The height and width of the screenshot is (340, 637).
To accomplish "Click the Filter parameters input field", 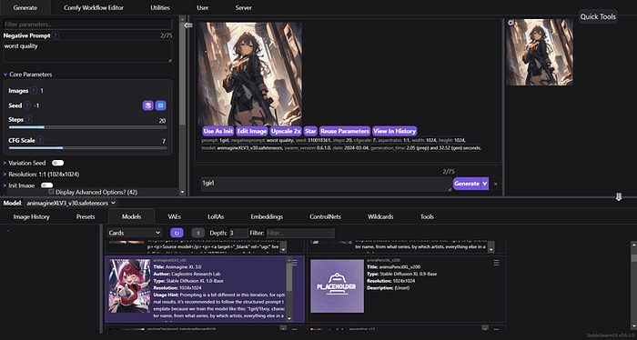I will pos(87,25).
